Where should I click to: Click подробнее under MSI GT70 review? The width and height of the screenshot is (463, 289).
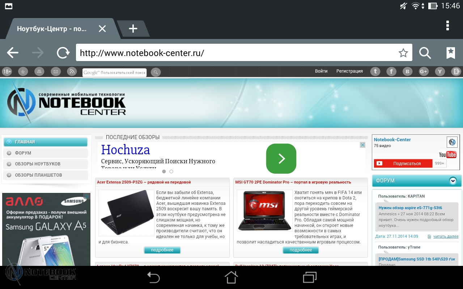pyautogui.click(x=301, y=250)
